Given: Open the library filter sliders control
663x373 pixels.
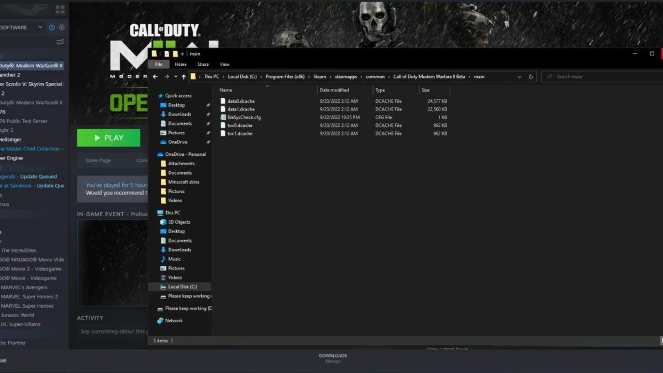Looking at the screenshot, I should tap(60, 41).
